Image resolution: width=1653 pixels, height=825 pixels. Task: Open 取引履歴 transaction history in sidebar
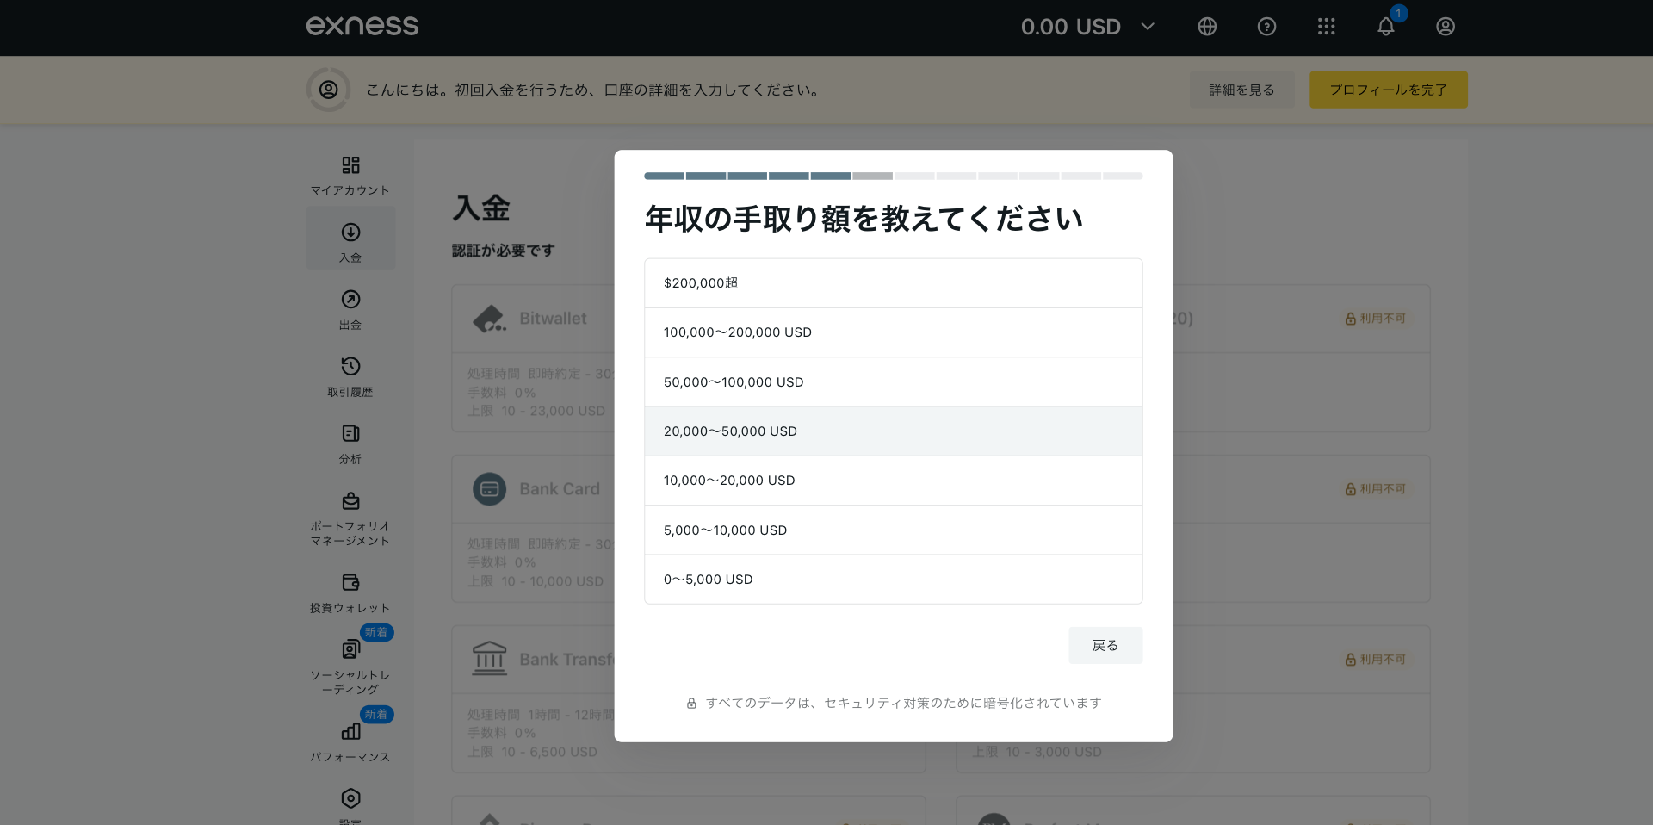[350, 376]
